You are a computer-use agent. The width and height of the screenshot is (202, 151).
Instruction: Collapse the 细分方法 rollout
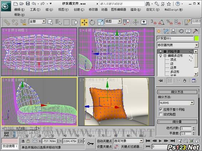pyautogui.click(x=177, y=92)
